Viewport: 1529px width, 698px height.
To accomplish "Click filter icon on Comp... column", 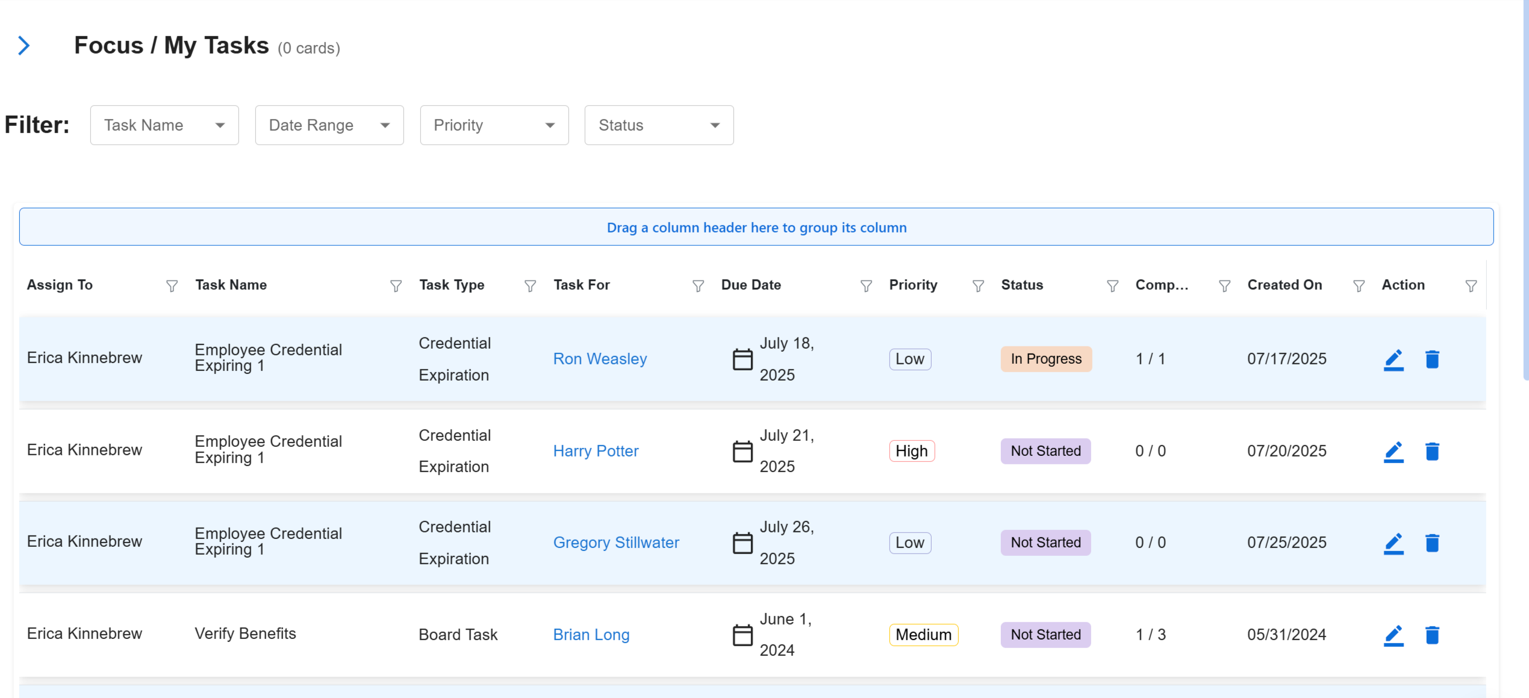I will pos(1224,286).
